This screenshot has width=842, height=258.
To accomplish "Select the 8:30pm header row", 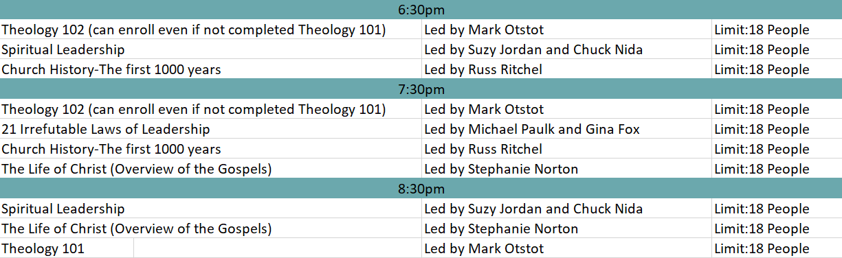I will click(x=421, y=189).
